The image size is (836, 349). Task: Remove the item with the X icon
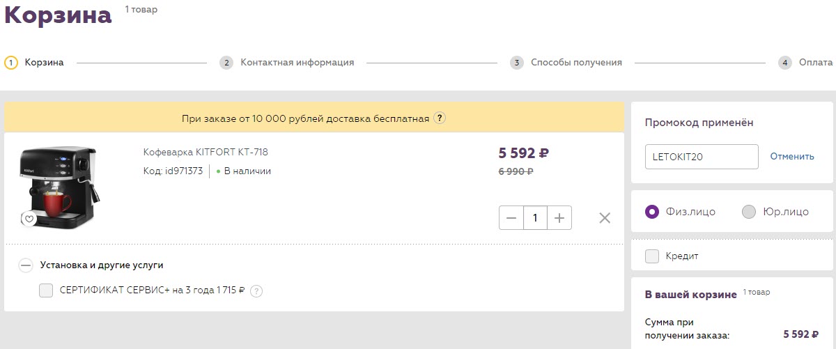click(x=605, y=218)
